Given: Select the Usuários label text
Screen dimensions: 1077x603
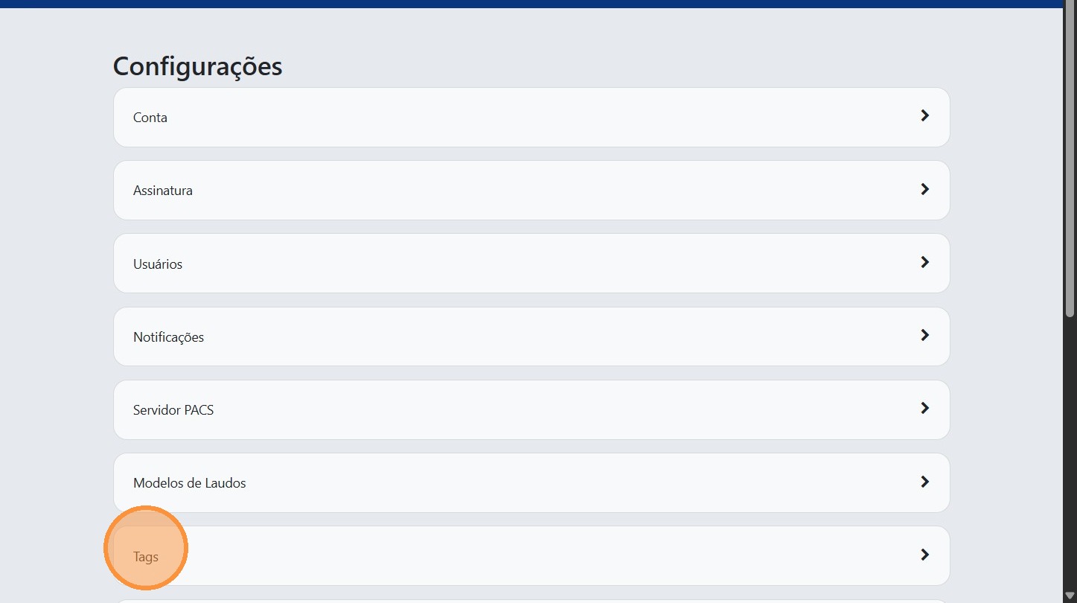Looking at the screenshot, I should [158, 264].
